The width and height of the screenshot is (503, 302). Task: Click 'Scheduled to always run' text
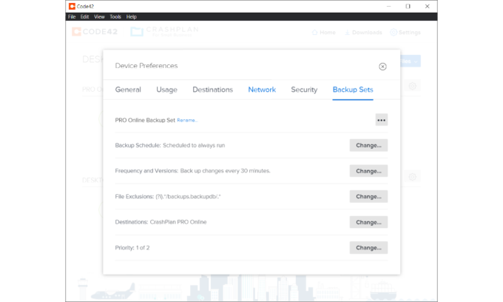pos(194,145)
